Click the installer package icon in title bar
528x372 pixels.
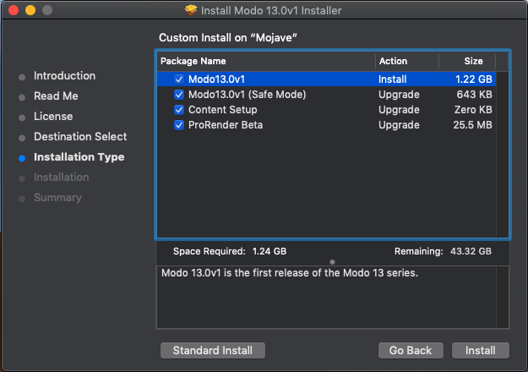point(191,10)
